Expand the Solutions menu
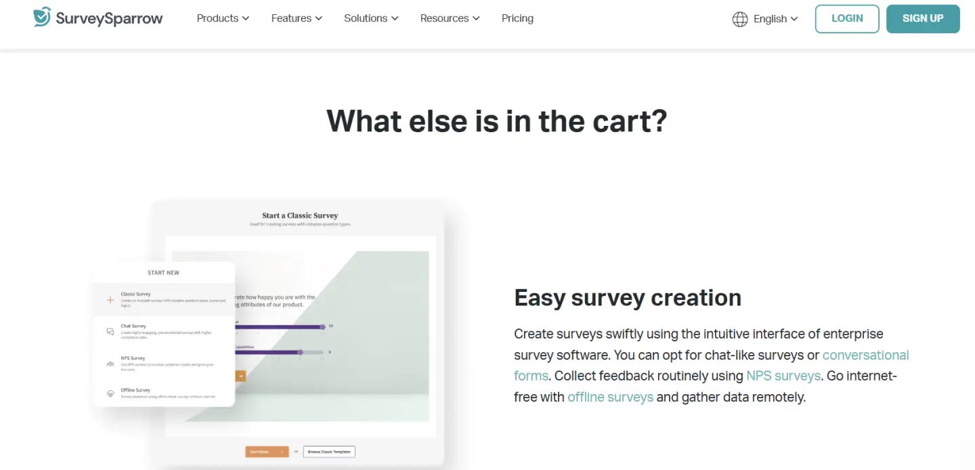This screenshot has width=975, height=470. (x=371, y=18)
